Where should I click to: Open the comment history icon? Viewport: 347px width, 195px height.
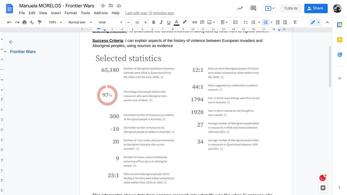click(x=253, y=8)
